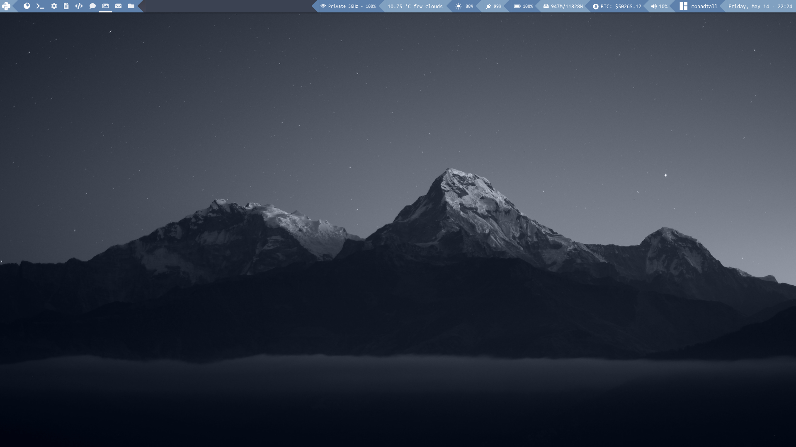Switch to the folder files workspace
Screen dimensions: 796x447
131,6
